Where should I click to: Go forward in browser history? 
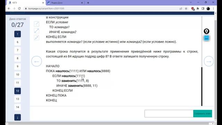tap(14, 8)
